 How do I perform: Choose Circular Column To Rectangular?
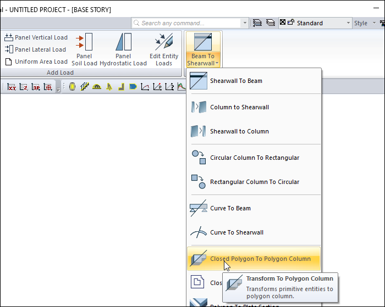click(x=254, y=158)
